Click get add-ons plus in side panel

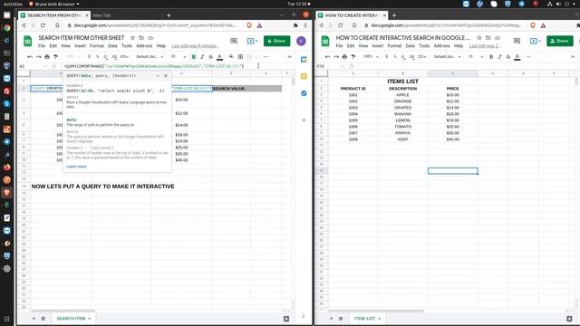coord(304,120)
